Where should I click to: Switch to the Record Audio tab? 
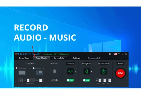coord(41,58)
